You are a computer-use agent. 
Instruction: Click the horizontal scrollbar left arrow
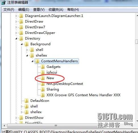point(4,126)
